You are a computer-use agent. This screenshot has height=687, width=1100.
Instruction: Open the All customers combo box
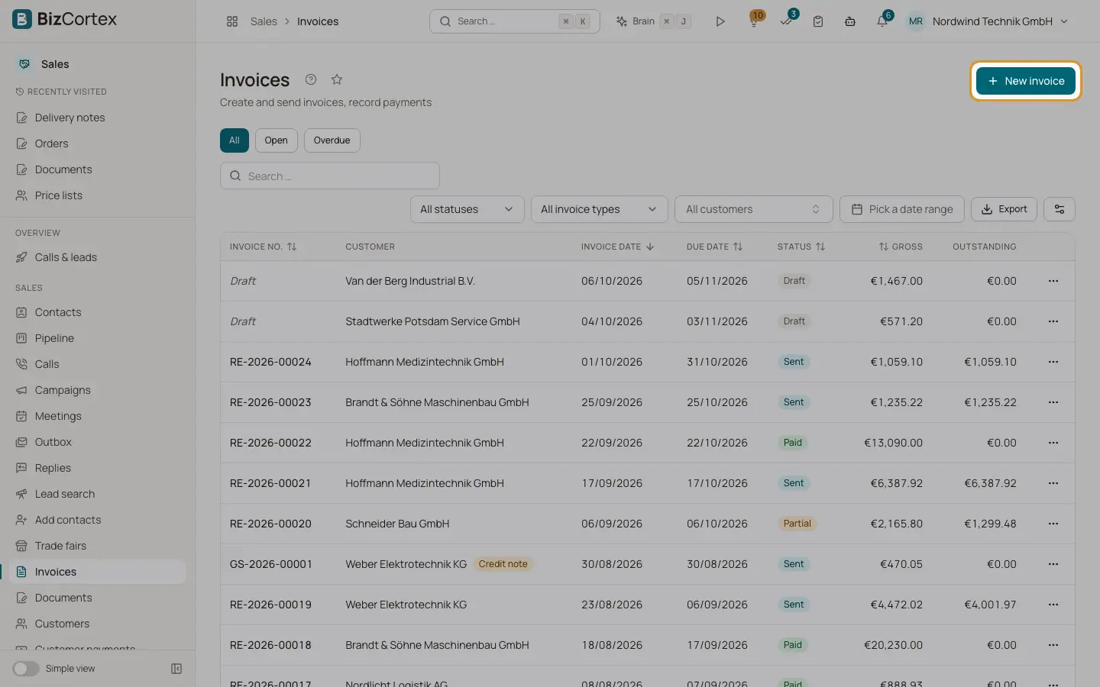(x=753, y=209)
